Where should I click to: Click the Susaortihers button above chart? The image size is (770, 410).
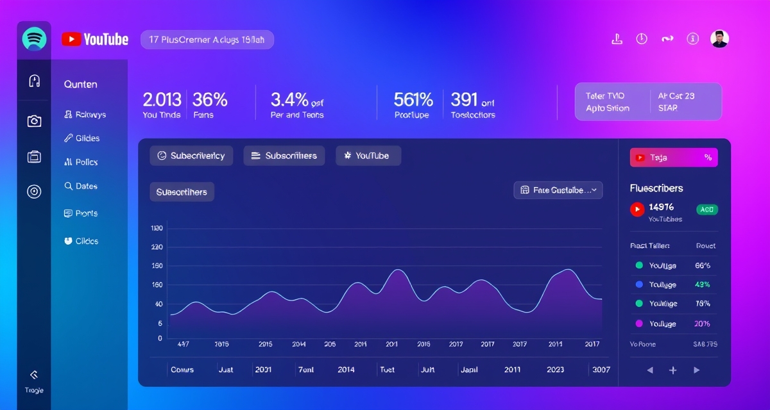pyautogui.click(x=182, y=192)
